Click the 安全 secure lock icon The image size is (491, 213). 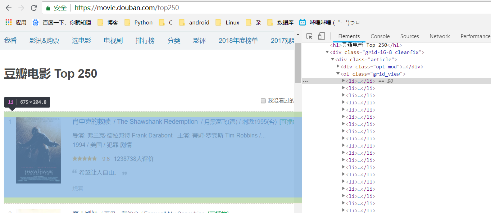(47, 8)
